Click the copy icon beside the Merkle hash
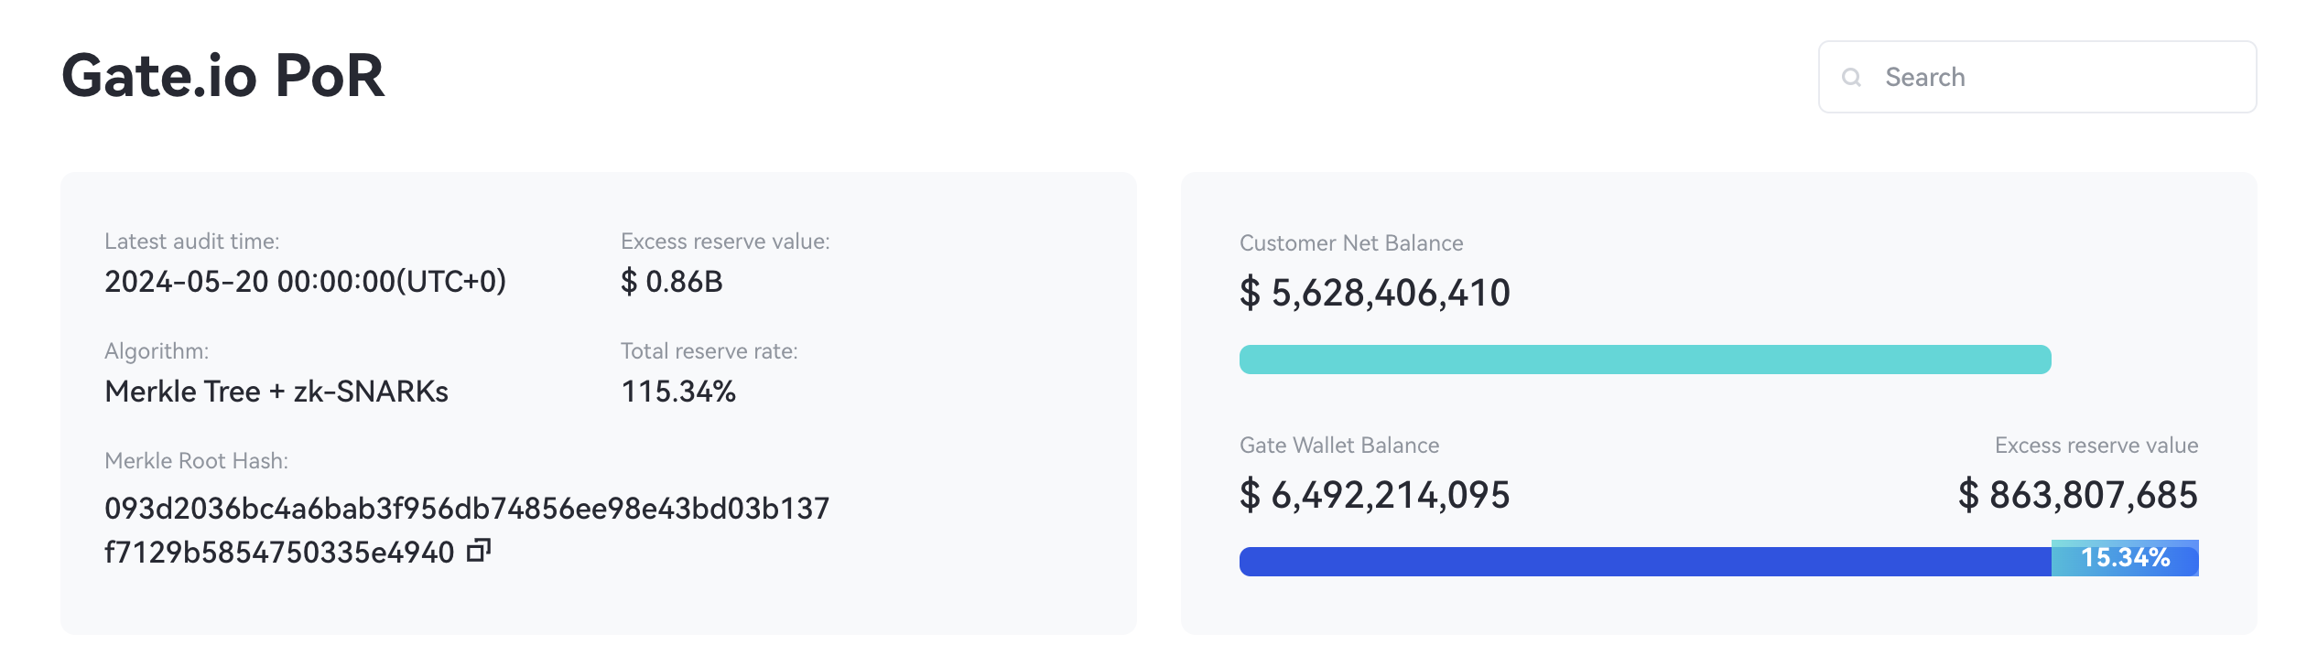2307x666 pixels. coord(479,551)
